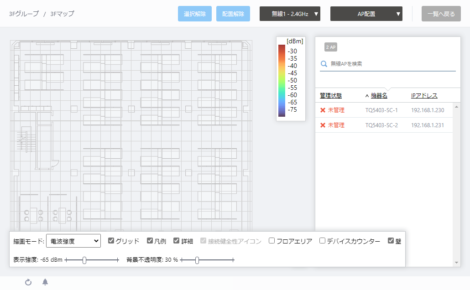Click the 3Fマップ breadcrumb

[x=63, y=14]
